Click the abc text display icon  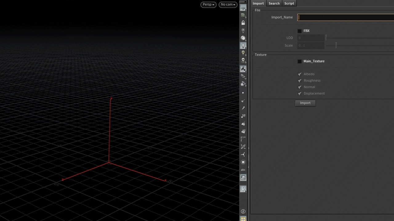[x=243, y=170]
